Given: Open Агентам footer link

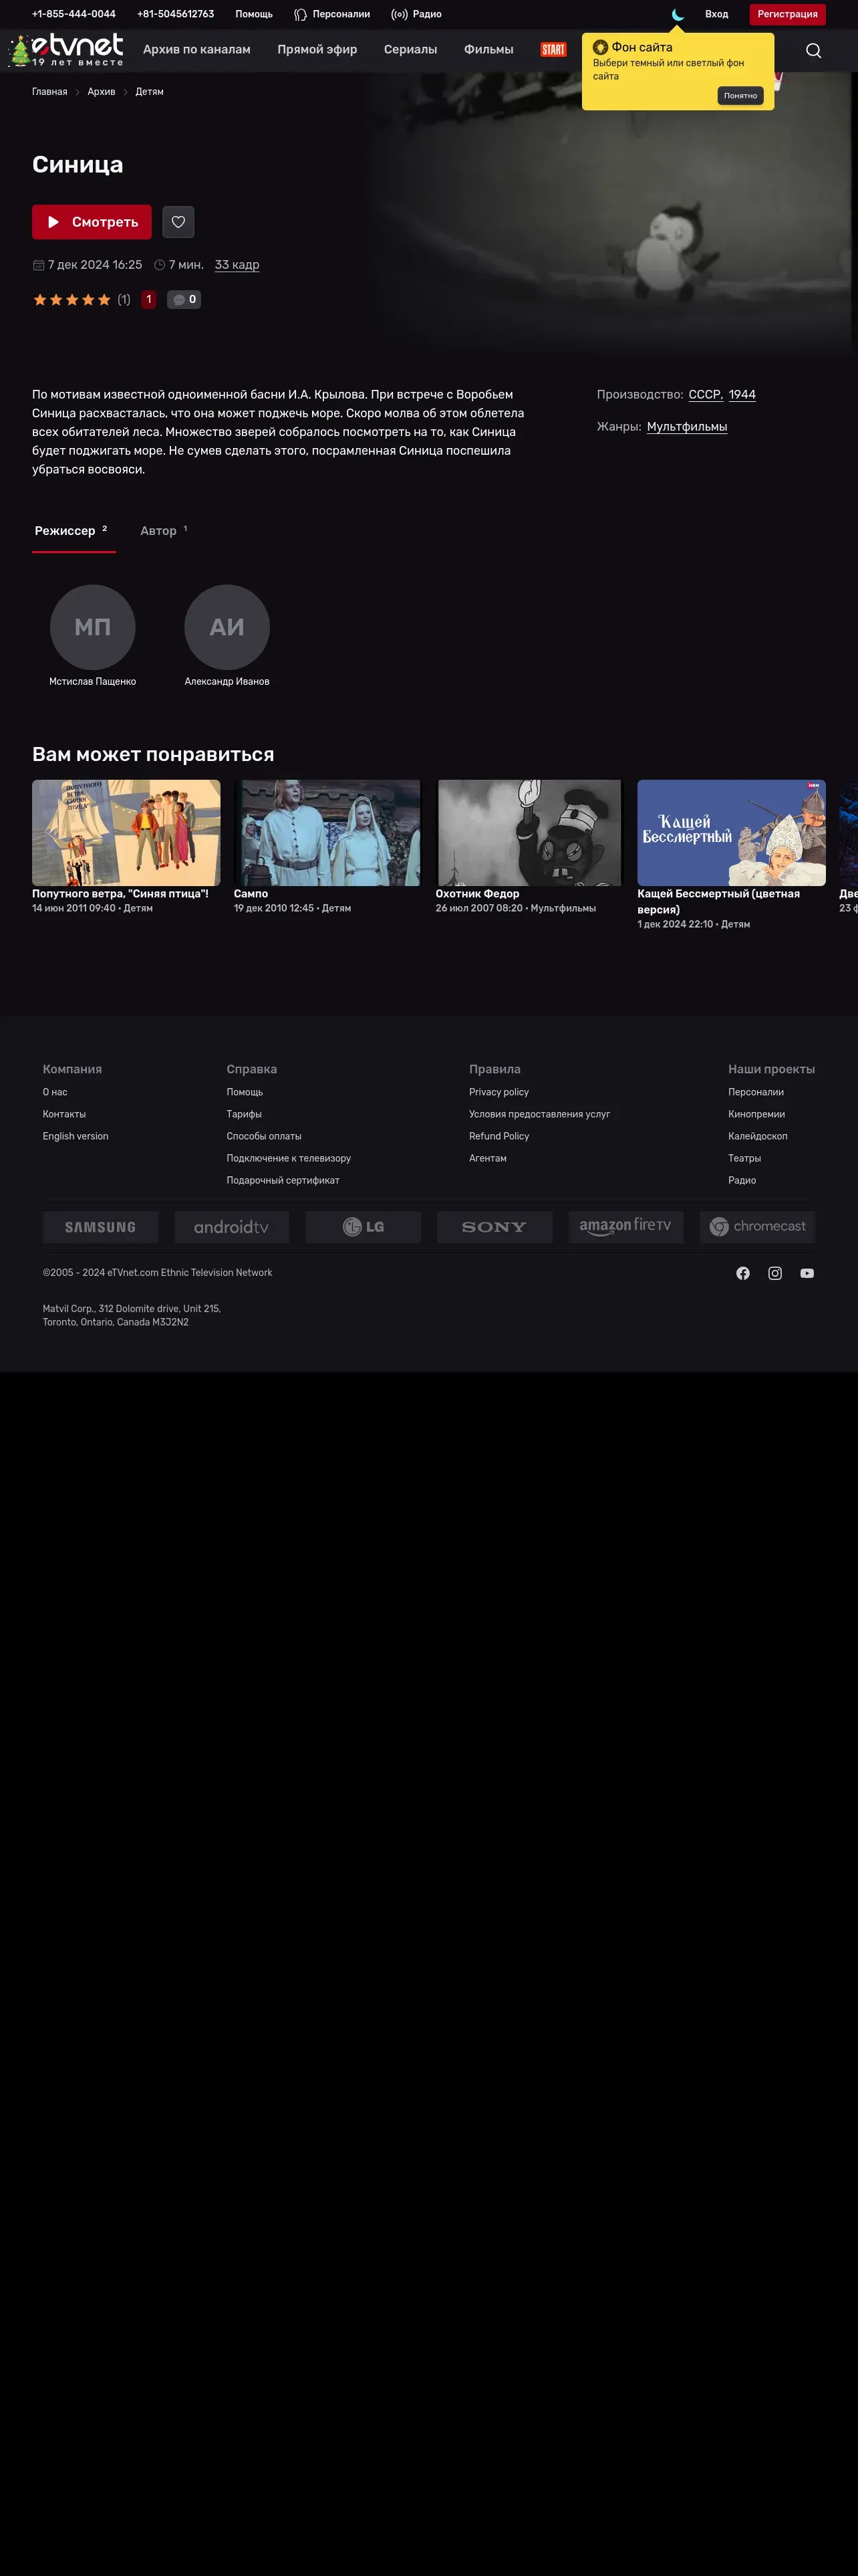Looking at the screenshot, I should coord(487,1158).
